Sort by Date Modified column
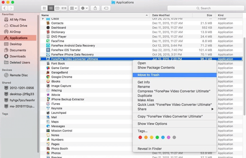Image resolution: width=246 pixels, height=158 pixels. point(171,15)
